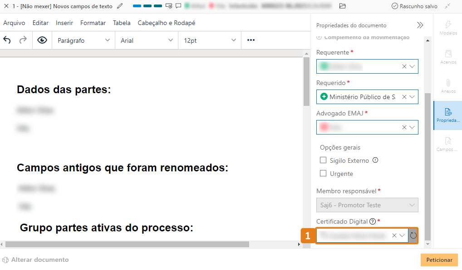This screenshot has height=270, width=462.
Task: Enable the Sigilo Externo checkbox
Action: tap(323, 160)
